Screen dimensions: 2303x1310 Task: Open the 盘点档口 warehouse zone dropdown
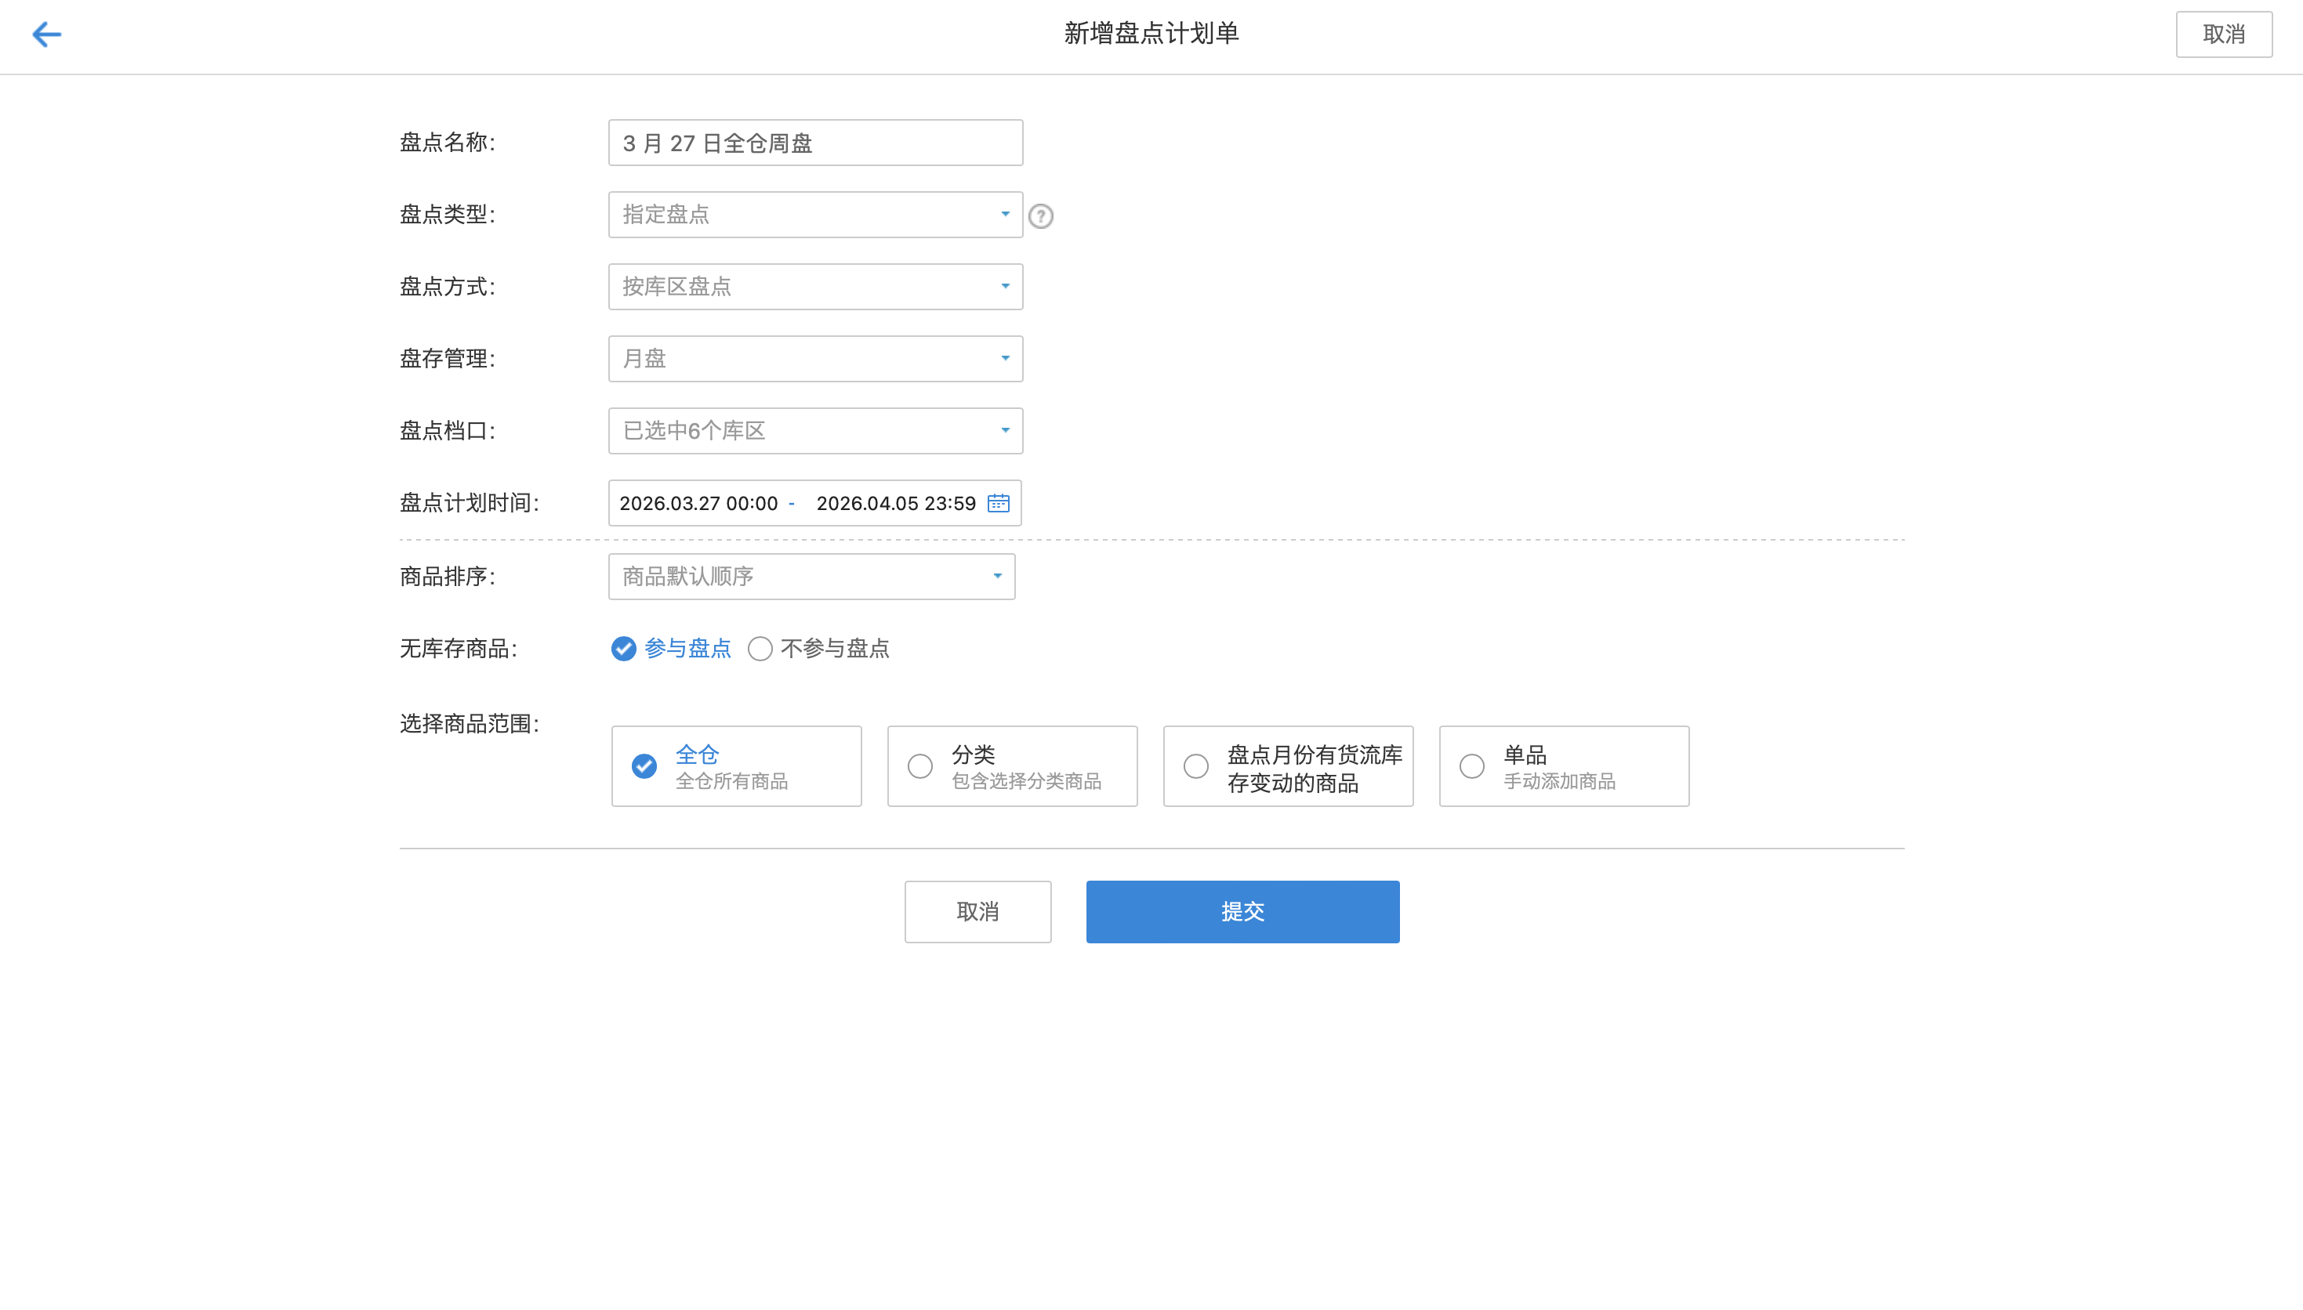(814, 431)
